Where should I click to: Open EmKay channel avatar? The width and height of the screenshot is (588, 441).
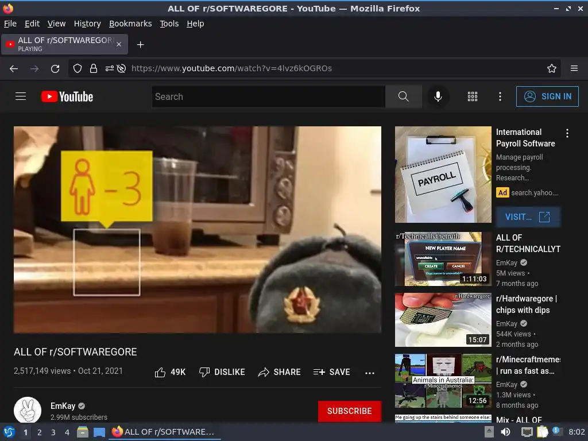point(28,410)
